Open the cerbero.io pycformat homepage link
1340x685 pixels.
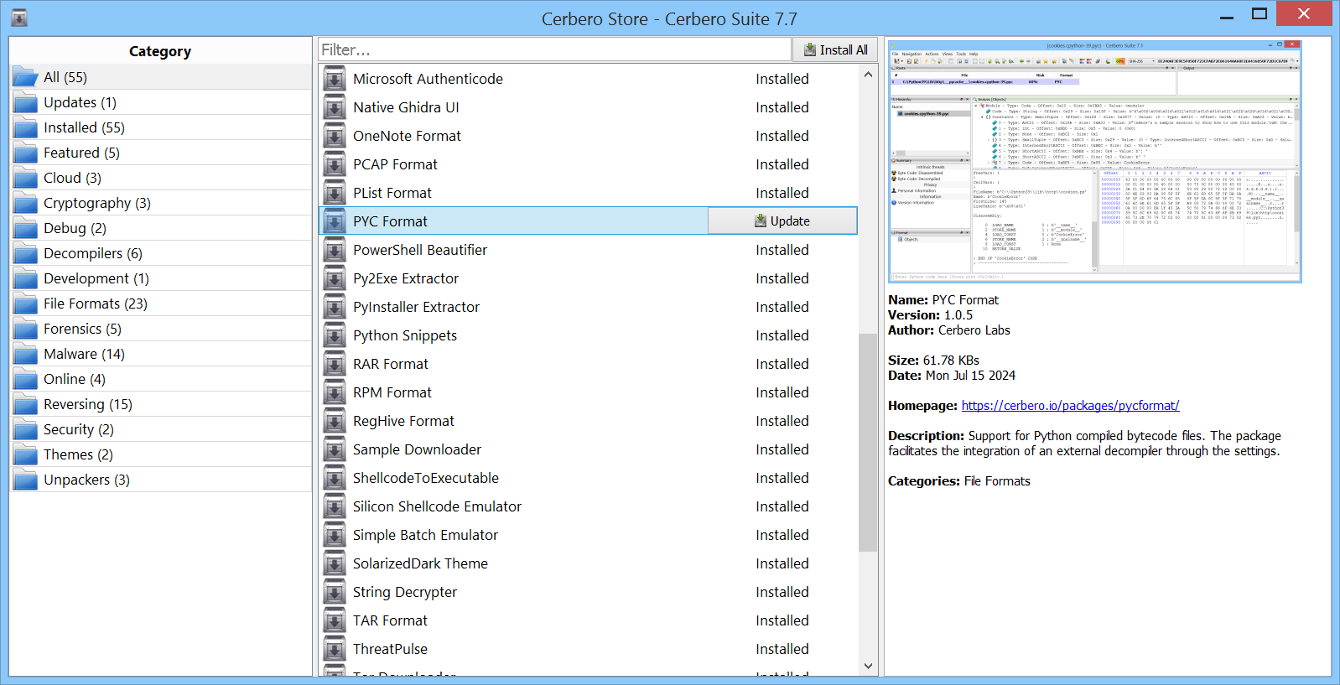pyautogui.click(x=1070, y=406)
